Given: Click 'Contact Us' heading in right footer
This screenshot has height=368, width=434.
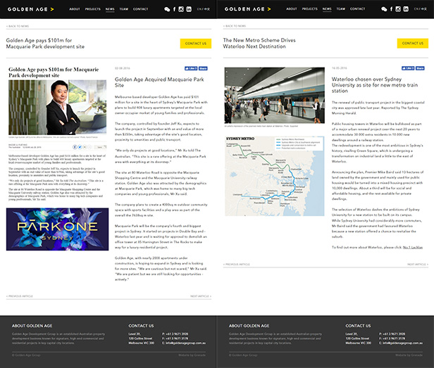Looking at the screenshot, I should coord(358,326).
